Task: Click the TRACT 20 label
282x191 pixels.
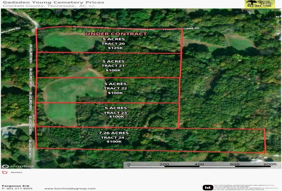Action: 113,44
